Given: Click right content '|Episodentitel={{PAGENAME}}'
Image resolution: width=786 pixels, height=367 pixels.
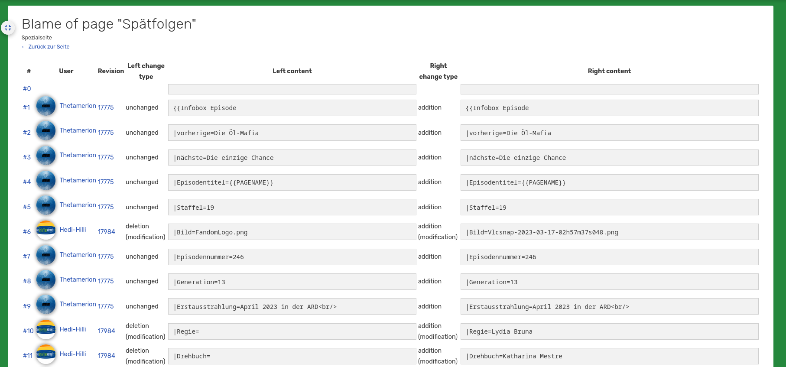Looking at the screenshot, I should coord(609,182).
